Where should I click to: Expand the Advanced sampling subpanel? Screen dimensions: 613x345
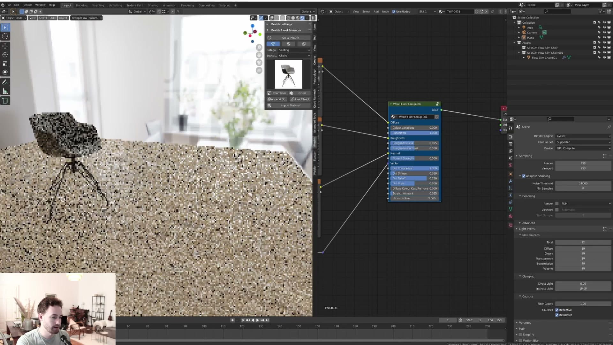pos(528,223)
